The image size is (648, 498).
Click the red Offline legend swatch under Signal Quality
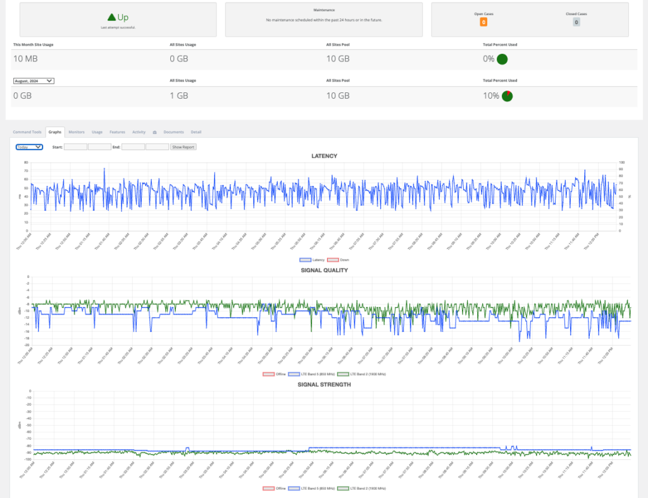tap(268, 374)
